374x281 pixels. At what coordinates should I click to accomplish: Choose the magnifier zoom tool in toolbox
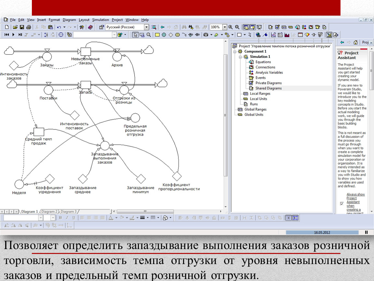click(149, 35)
